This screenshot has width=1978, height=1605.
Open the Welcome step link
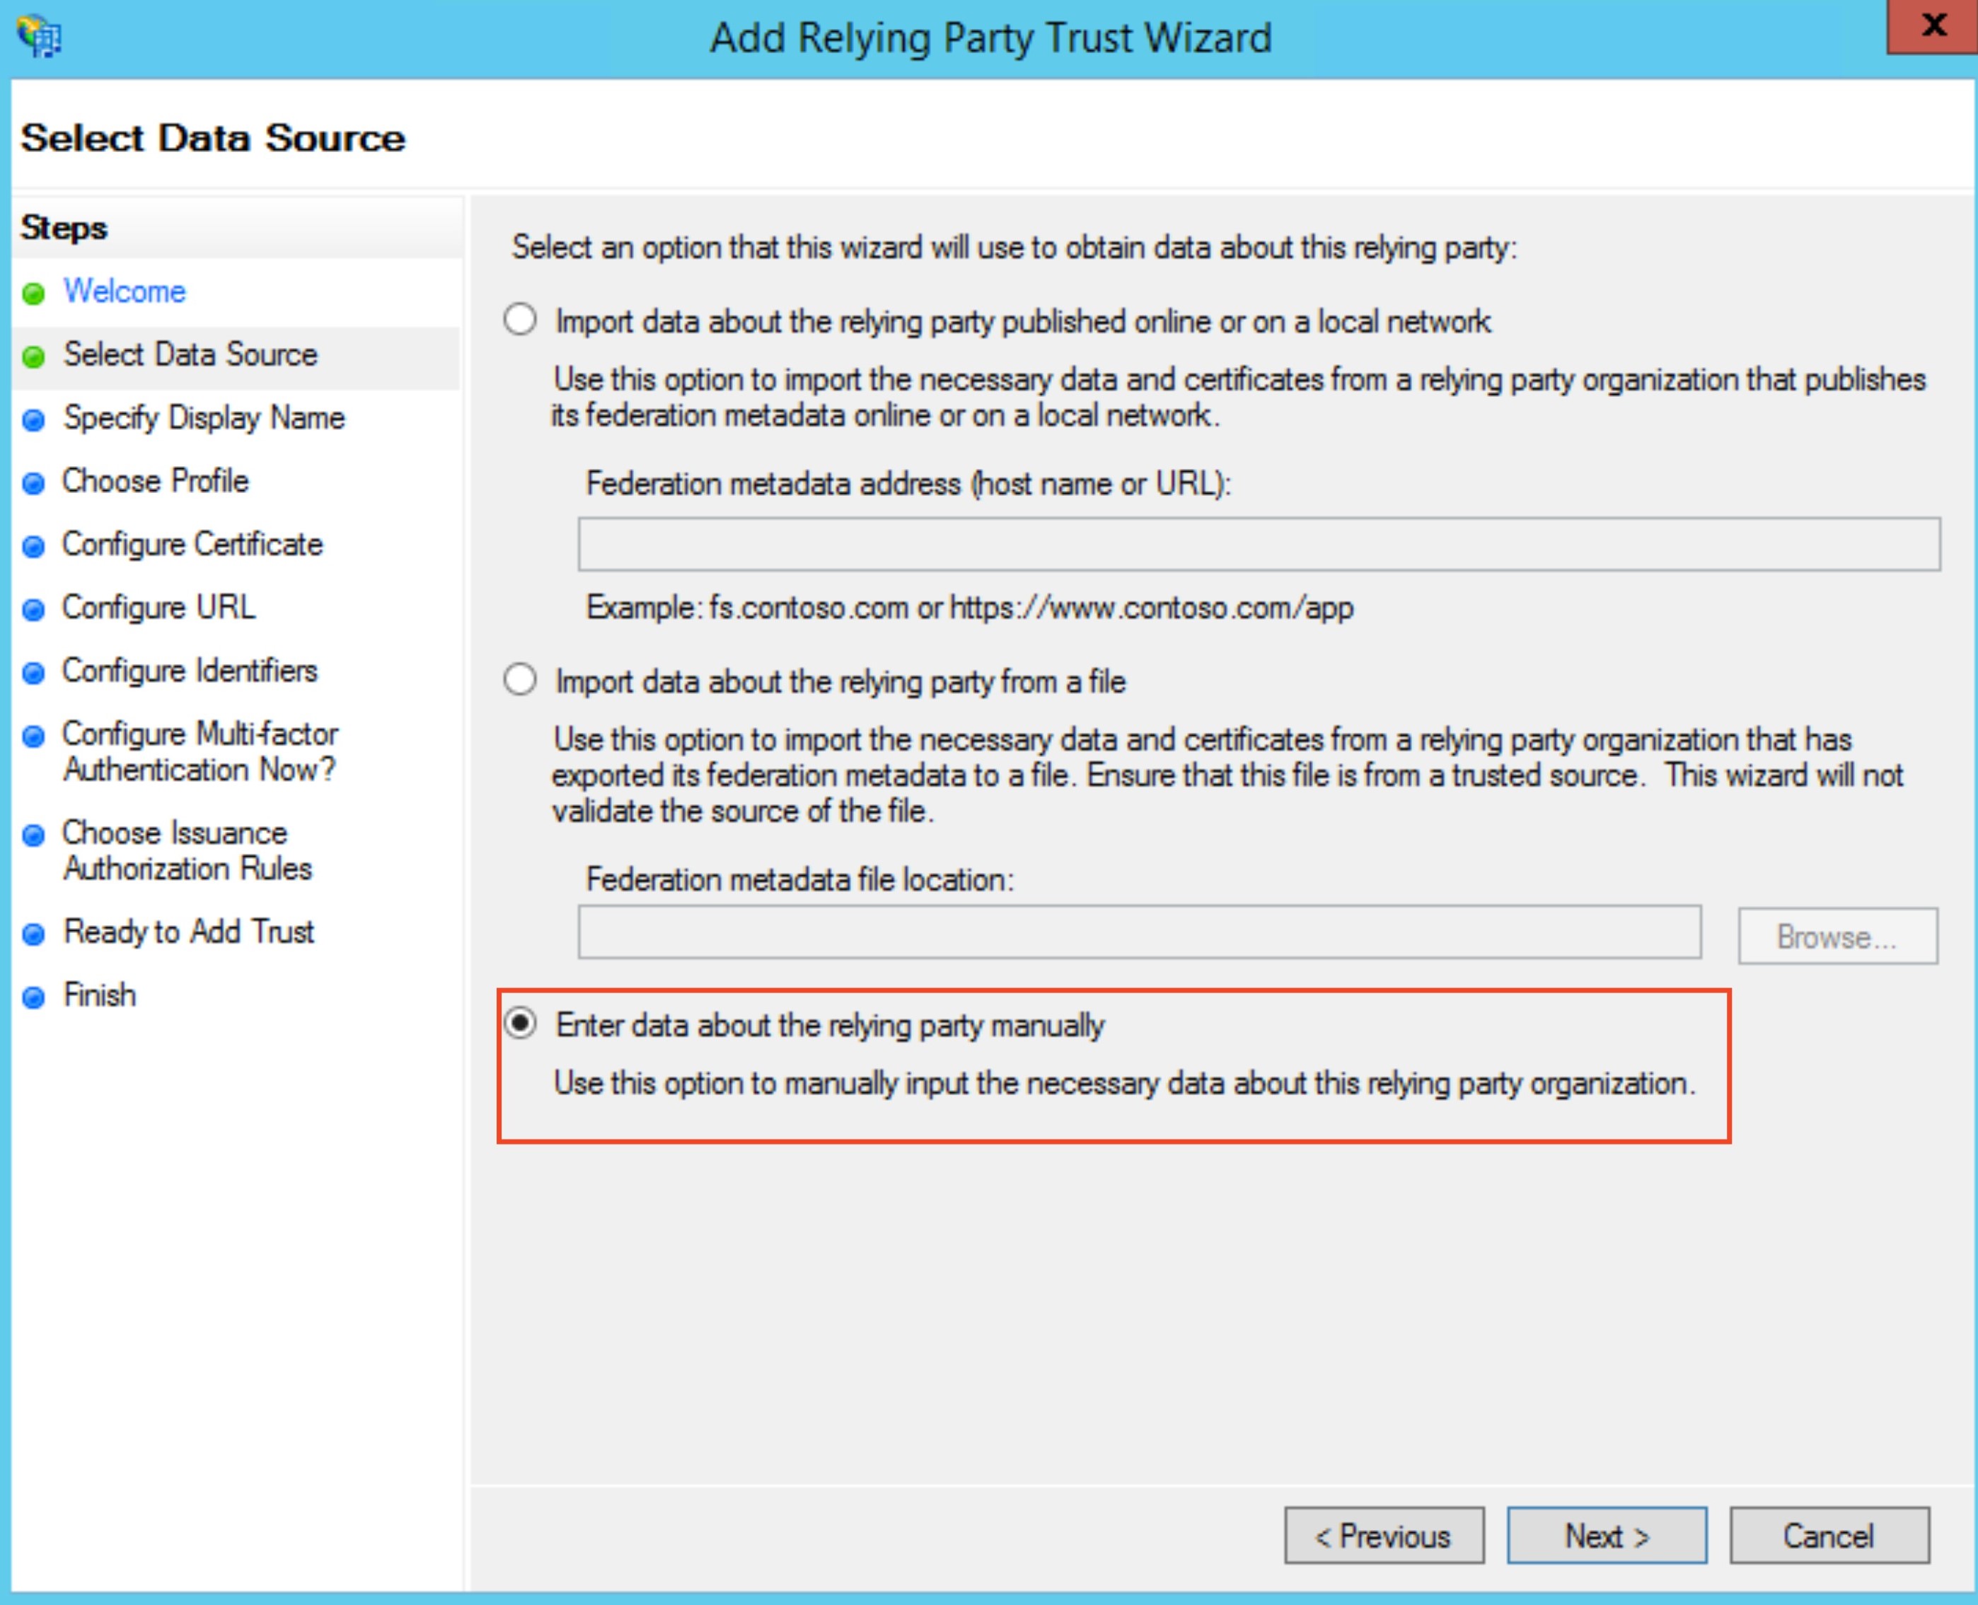[124, 291]
